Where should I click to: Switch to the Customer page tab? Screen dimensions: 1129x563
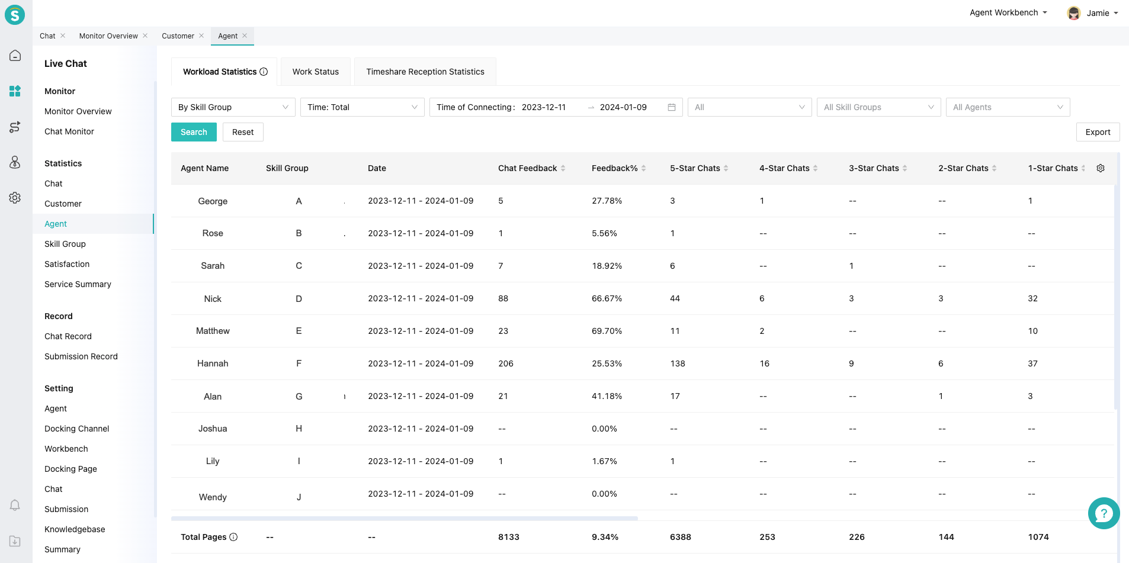[178, 36]
